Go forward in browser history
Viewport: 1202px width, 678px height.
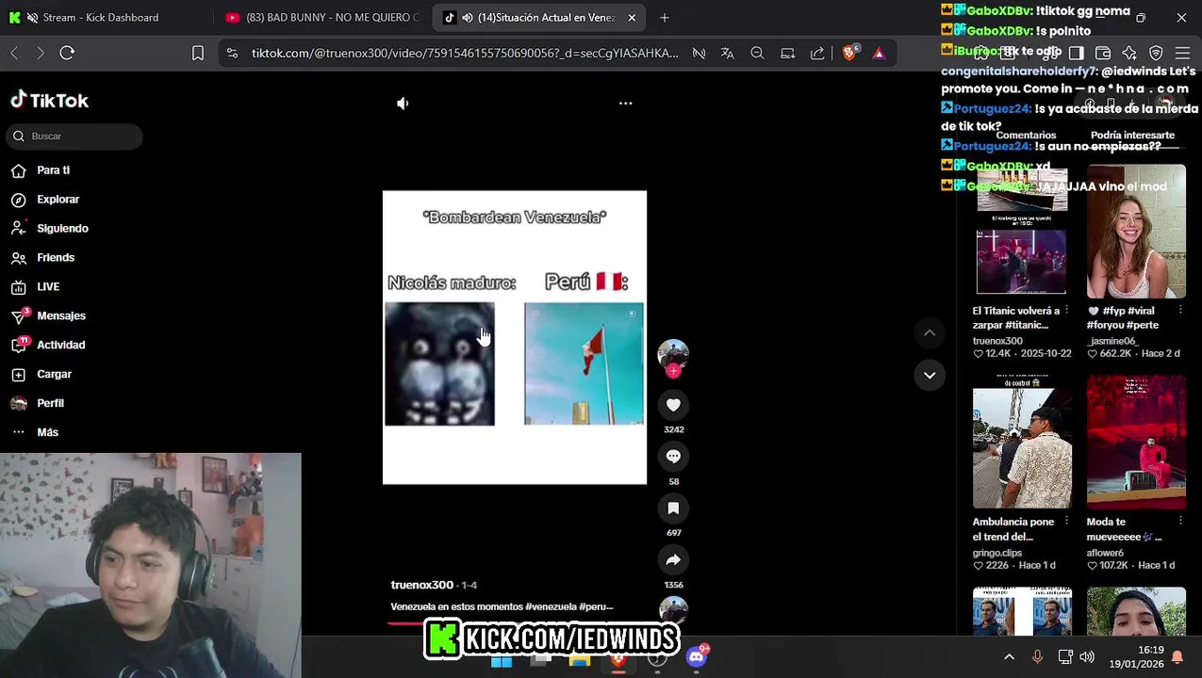click(x=40, y=53)
